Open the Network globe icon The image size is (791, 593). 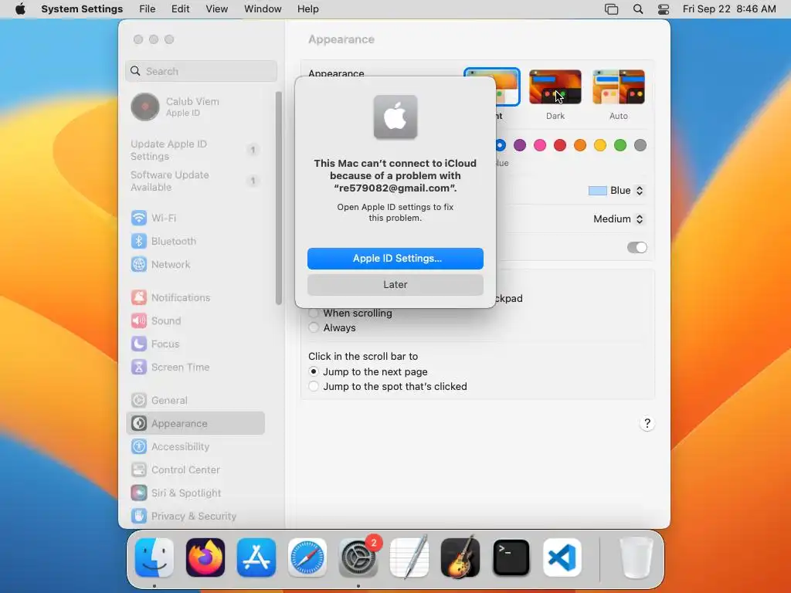(x=139, y=264)
